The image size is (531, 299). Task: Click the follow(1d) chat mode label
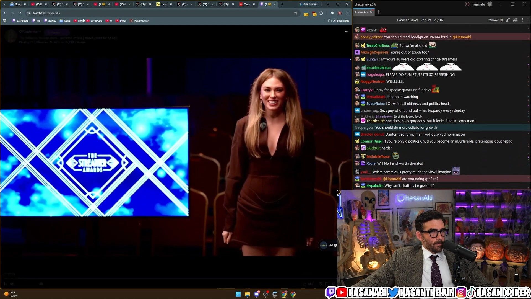pyautogui.click(x=495, y=20)
